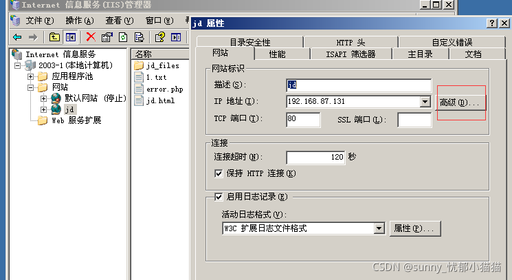
Task: Select the 1.txt file name
Action: point(157,78)
